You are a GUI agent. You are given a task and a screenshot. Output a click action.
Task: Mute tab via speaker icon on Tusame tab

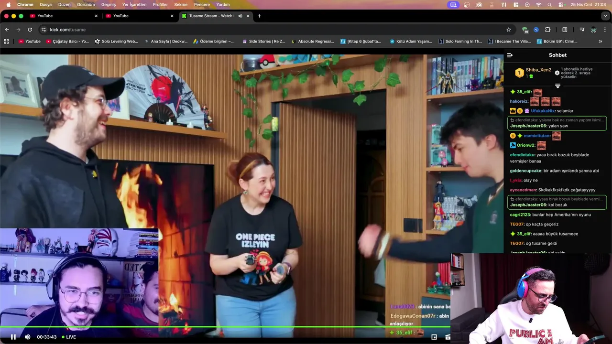(x=240, y=16)
